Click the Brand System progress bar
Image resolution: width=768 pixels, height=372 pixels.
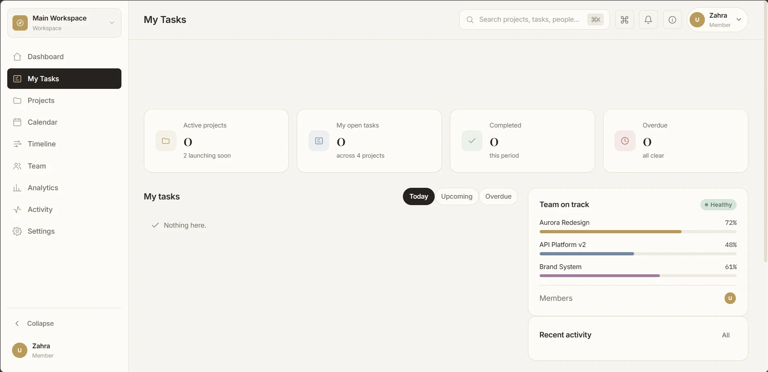coord(638,276)
